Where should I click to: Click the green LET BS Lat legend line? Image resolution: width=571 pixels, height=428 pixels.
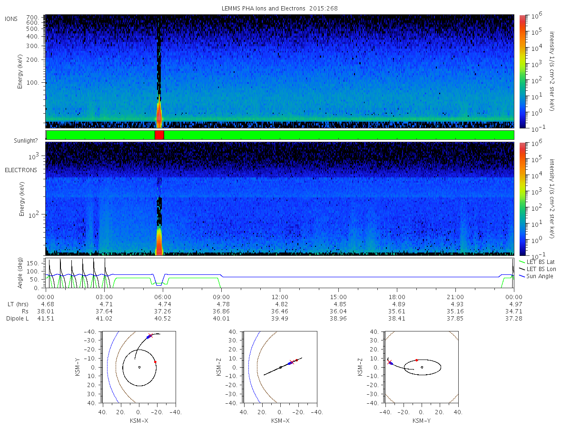(522, 262)
